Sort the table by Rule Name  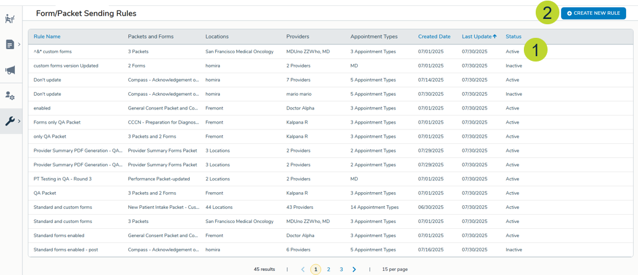(47, 37)
